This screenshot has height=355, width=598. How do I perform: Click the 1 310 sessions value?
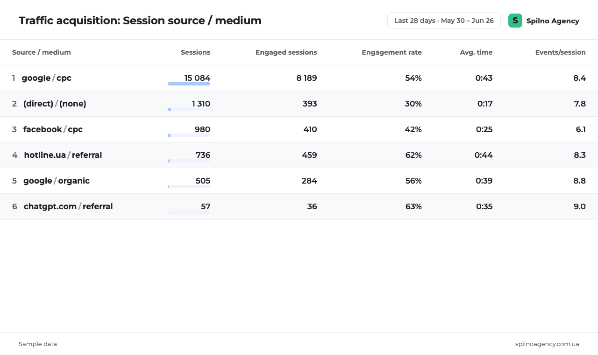tap(201, 104)
